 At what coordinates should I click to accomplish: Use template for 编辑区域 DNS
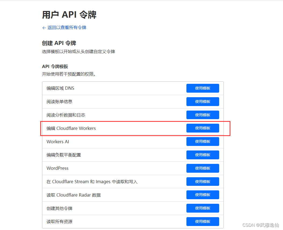click(x=203, y=88)
